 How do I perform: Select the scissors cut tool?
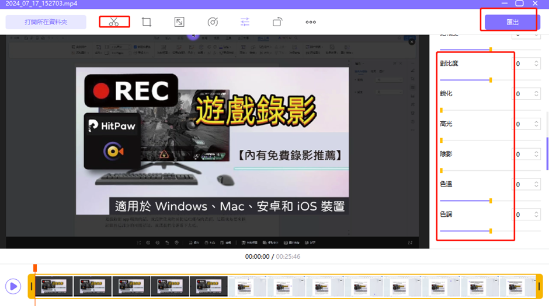click(x=114, y=22)
